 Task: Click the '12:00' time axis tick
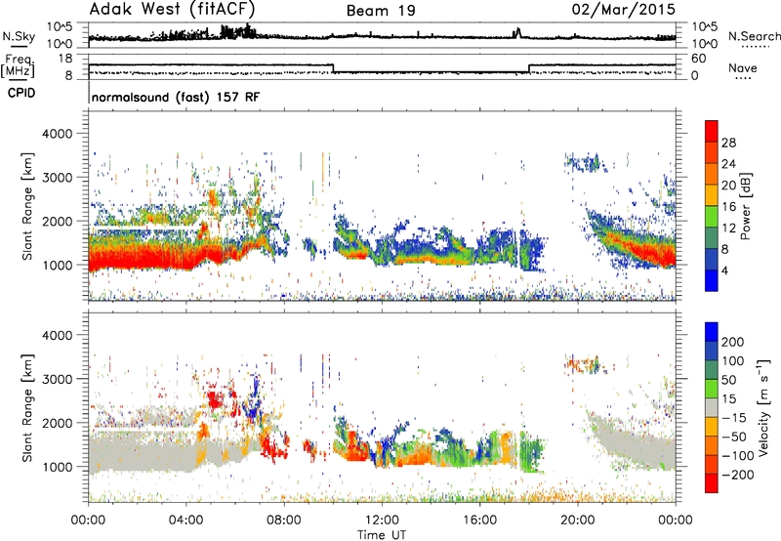coord(382,520)
